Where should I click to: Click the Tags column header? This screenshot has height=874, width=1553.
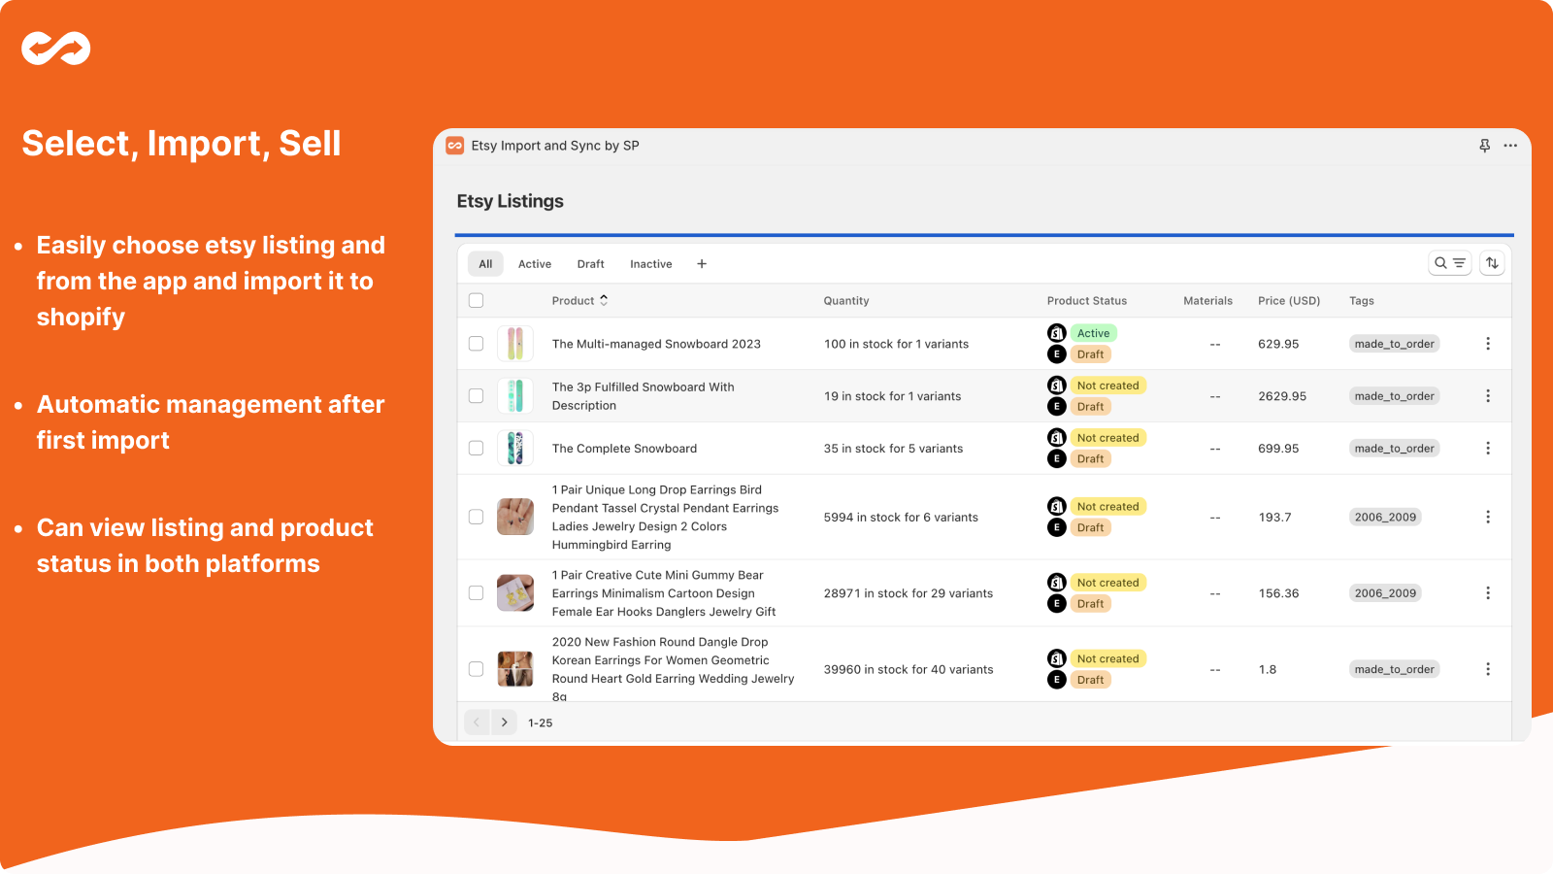1362,301
